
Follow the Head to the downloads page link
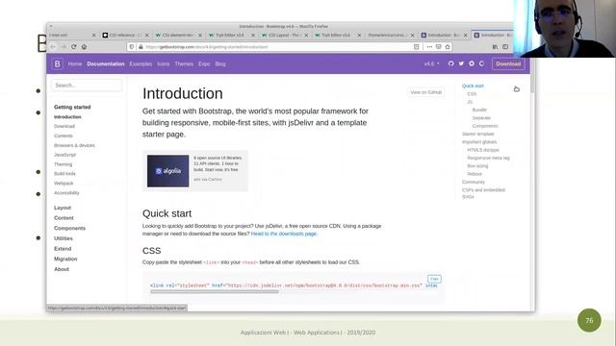(284, 234)
